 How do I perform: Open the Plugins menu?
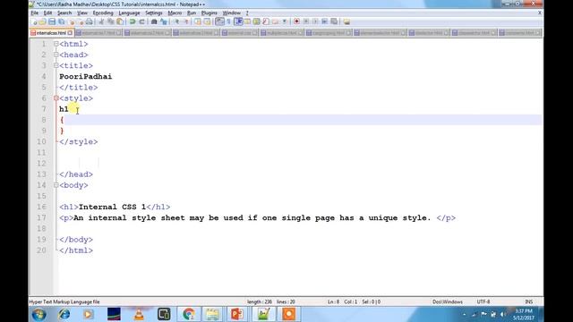[209, 13]
